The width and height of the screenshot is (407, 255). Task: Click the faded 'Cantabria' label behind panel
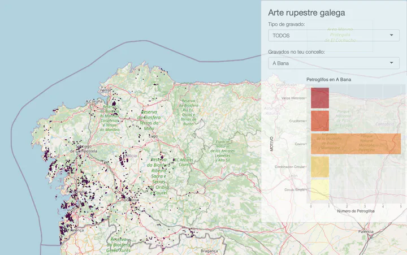point(385,124)
